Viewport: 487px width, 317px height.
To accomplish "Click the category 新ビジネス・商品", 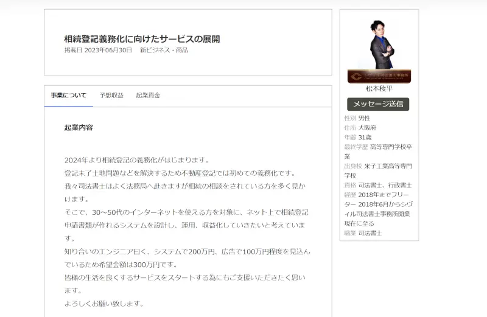I will coord(164,50).
